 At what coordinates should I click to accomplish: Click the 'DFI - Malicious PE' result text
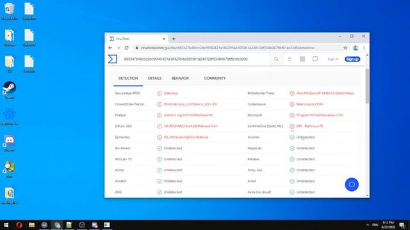[309, 126]
